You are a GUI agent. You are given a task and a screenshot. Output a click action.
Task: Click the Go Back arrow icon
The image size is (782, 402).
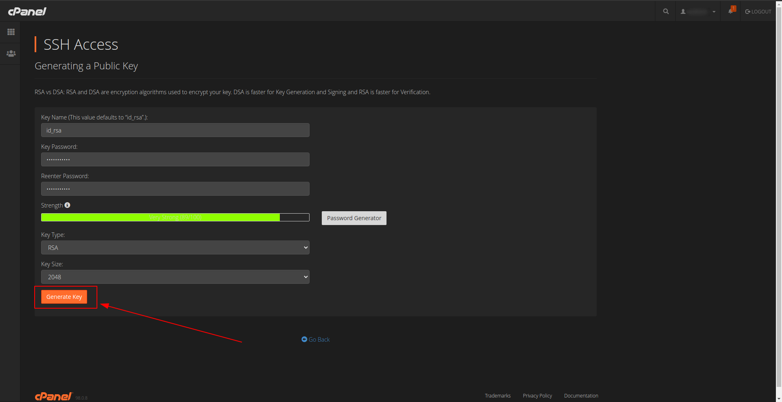click(304, 339)
